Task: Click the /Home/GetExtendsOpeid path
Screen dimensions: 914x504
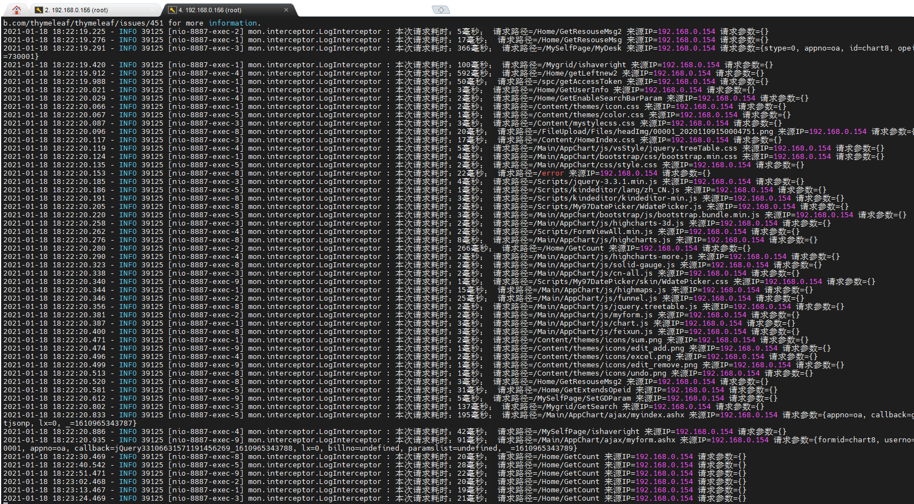Action: tap(585, 390)
